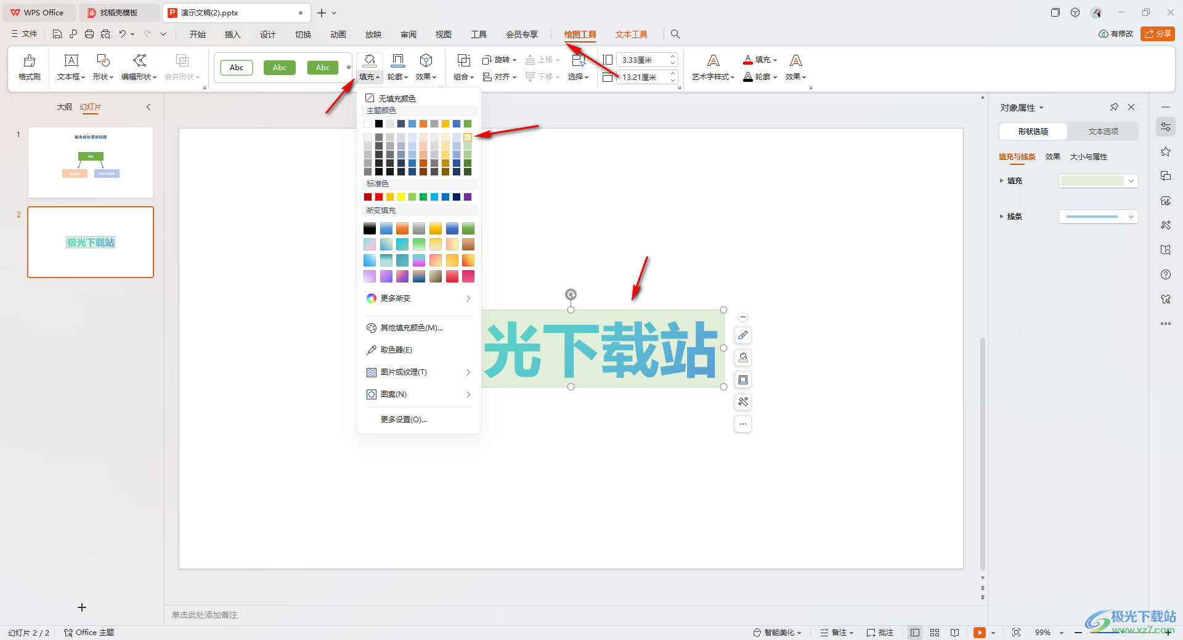
Task: Click the floating outline icon beside shape
Action: (743, 380)
